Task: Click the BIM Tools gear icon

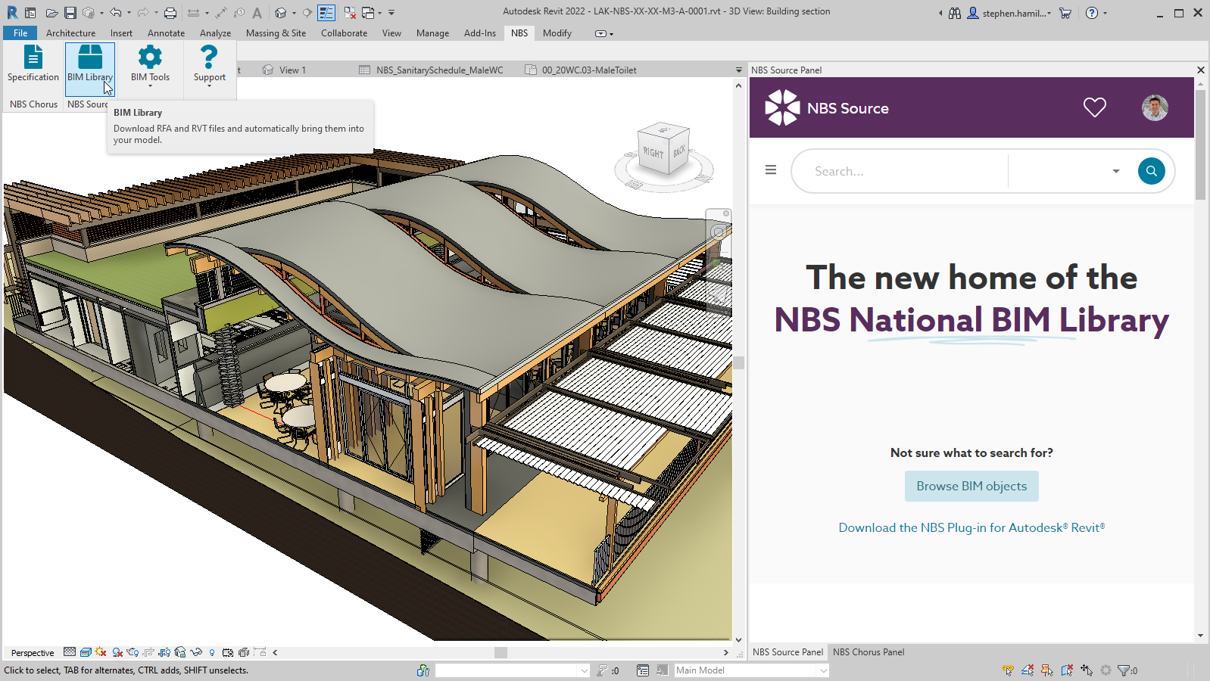Action: point(150,58)
